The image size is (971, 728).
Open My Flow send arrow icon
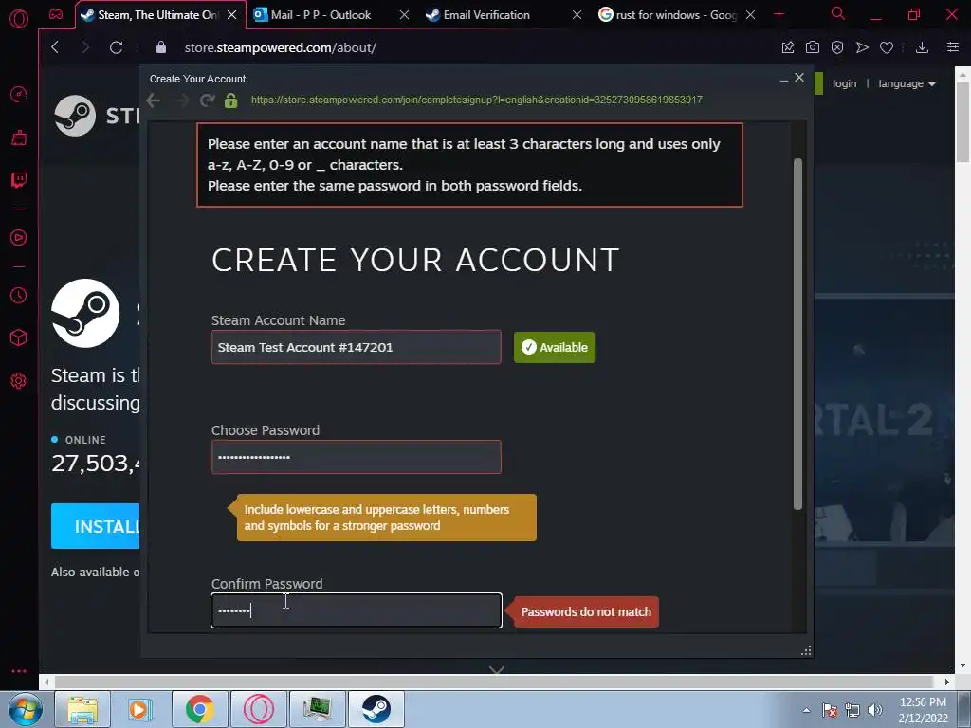(x=862, y=47)
